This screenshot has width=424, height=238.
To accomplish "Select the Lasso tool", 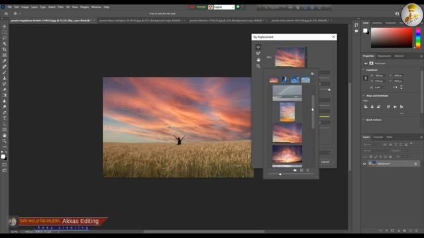I will click(5, 38).
